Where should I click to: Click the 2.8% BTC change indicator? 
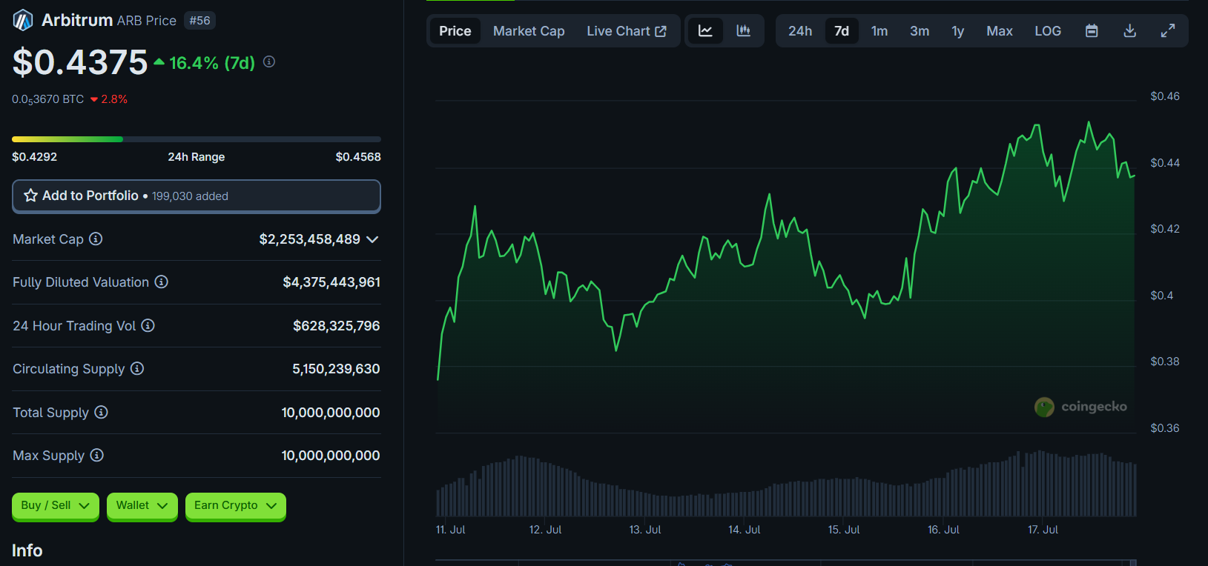(x=109, y=99)
